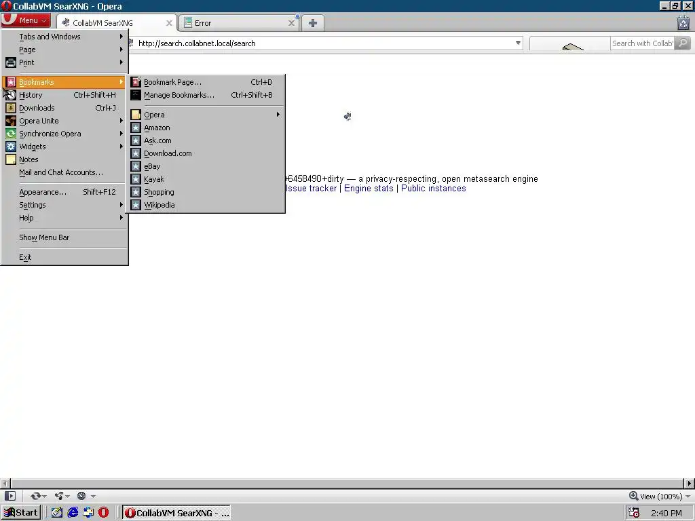Click the History clock icon
This screenshot has height=521, width=695.
(x=11, y=95)
